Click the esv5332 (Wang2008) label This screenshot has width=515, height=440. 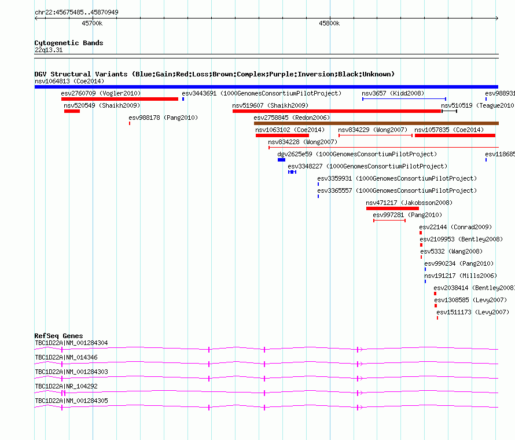click(x=451, y=251)
